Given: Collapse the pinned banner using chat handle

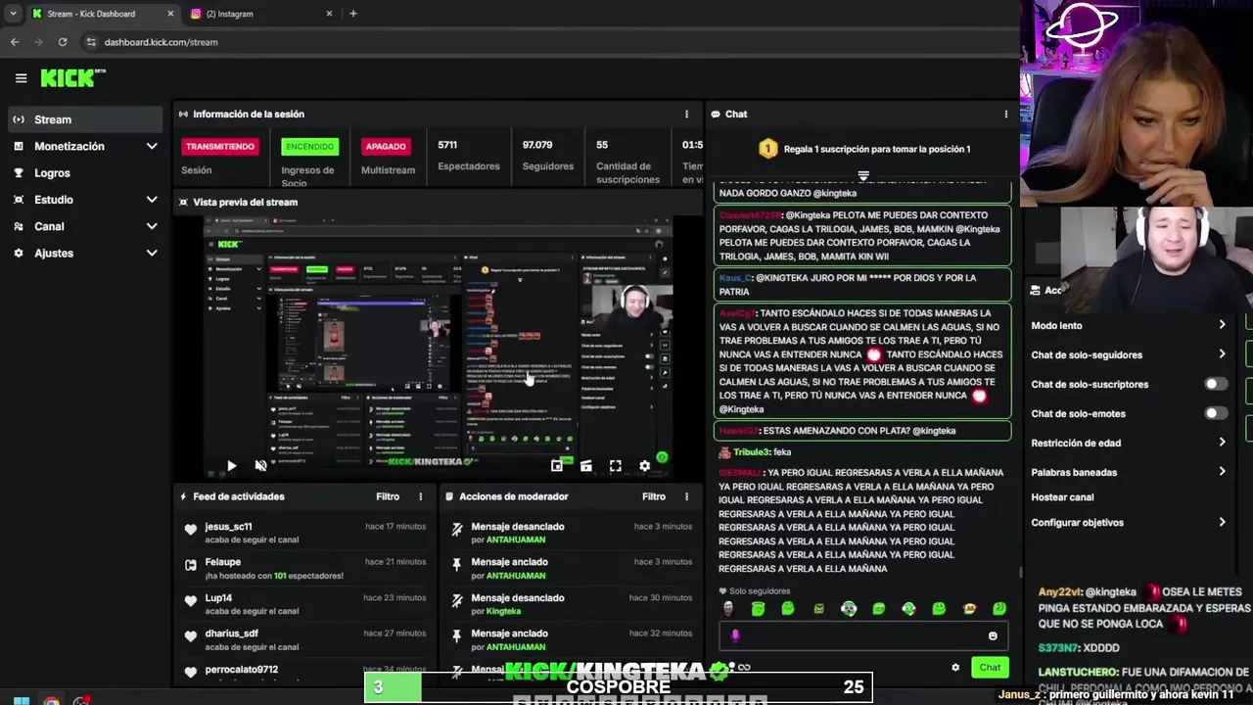Looking at the screenshot, I should [863, 176].
